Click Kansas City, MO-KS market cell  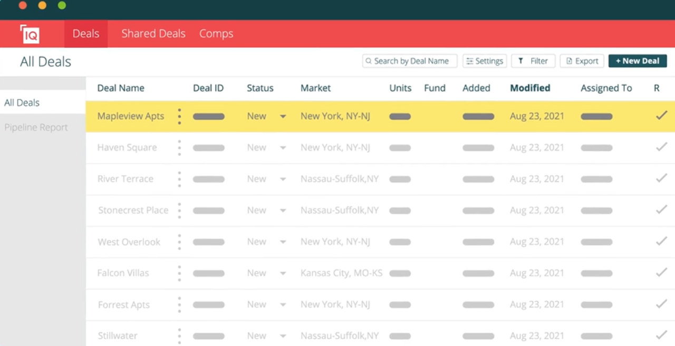pos(342,273)
